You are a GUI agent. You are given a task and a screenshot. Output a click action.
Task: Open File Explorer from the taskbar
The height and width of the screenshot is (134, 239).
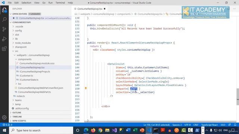(107, 130)
